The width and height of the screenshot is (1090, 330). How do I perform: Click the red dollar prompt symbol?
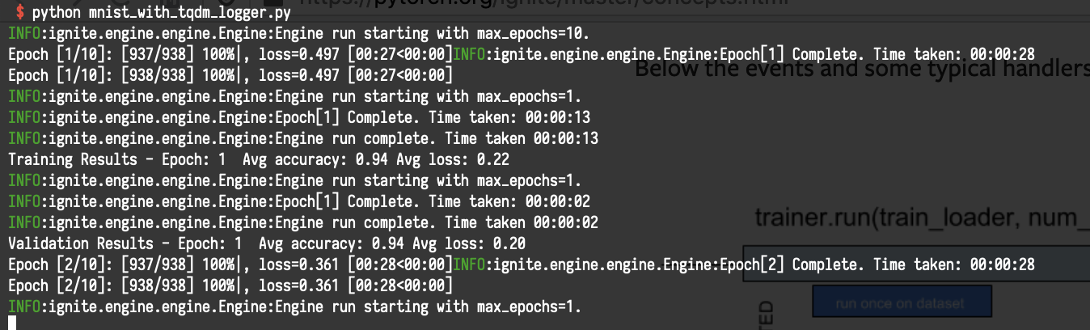coord(19,14)
